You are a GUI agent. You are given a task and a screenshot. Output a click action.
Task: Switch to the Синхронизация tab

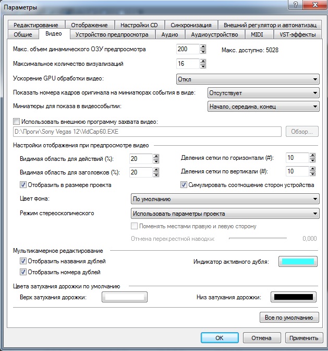click(x=191, y=25)
